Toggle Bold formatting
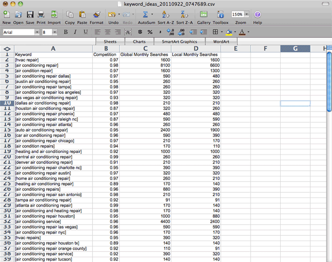 pos(66,32)
